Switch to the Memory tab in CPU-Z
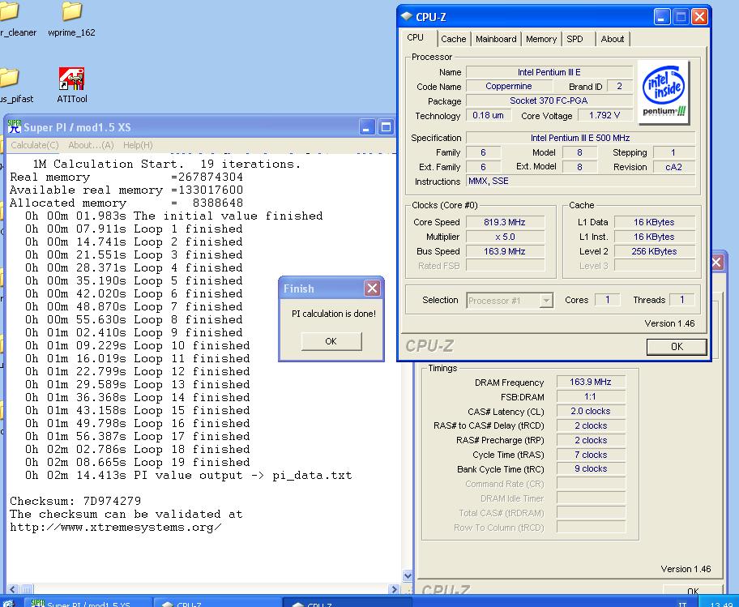Screen dimensions: 739x607 (541, 39)
